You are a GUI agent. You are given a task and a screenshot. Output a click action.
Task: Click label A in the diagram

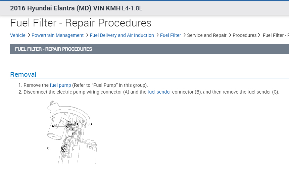[x=53, y=126]
